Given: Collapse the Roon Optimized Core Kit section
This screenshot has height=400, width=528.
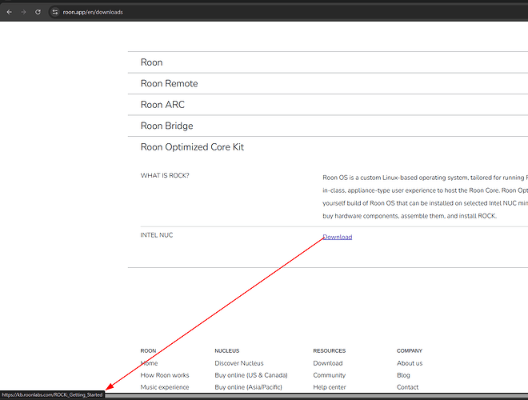Looking at the screenshot, I should coord(328,147).
